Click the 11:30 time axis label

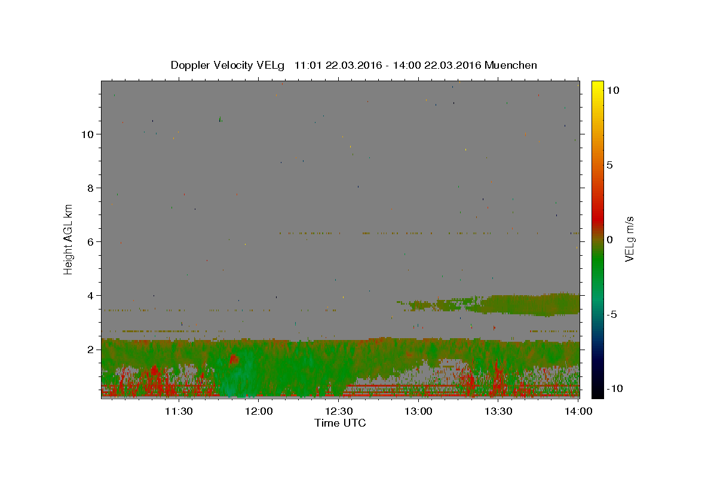click(178, 411)
